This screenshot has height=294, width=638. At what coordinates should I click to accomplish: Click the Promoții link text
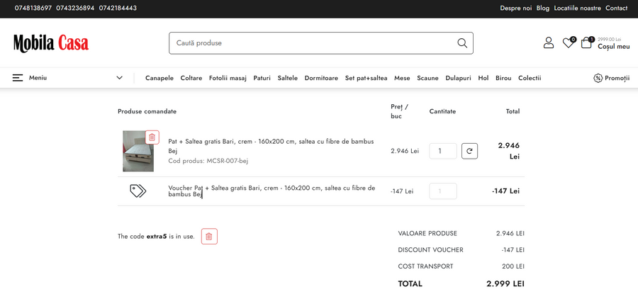pyautogui.click(x=617, y=78)
